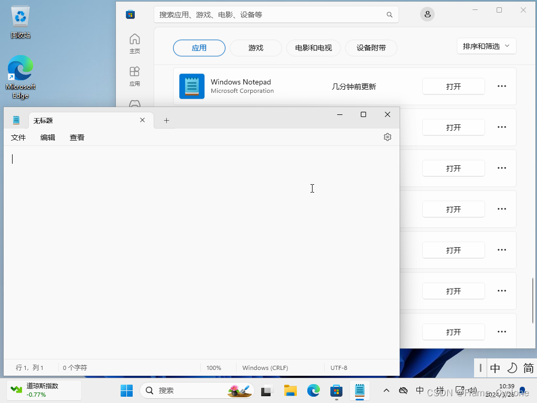Click the Notepad app icon in its title bar
The image size is (537, 403).
(x=16, y=120)
